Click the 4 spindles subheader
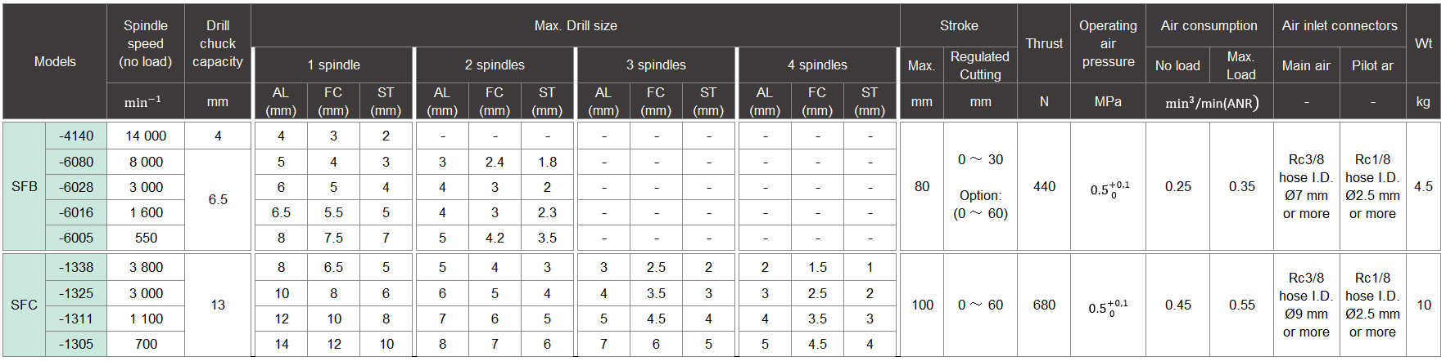Viewport: 1446px width, 361px height. point(817,65)
